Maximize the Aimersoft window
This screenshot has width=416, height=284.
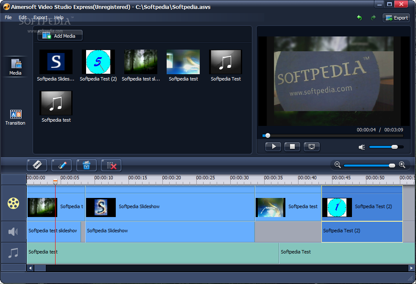tap(389, 4)
